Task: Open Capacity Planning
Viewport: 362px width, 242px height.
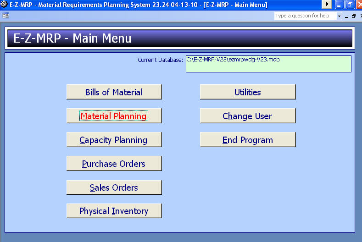Action: (x=114, y=140)
